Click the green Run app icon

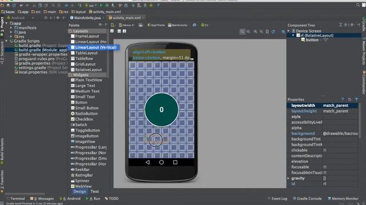(101, 5)
